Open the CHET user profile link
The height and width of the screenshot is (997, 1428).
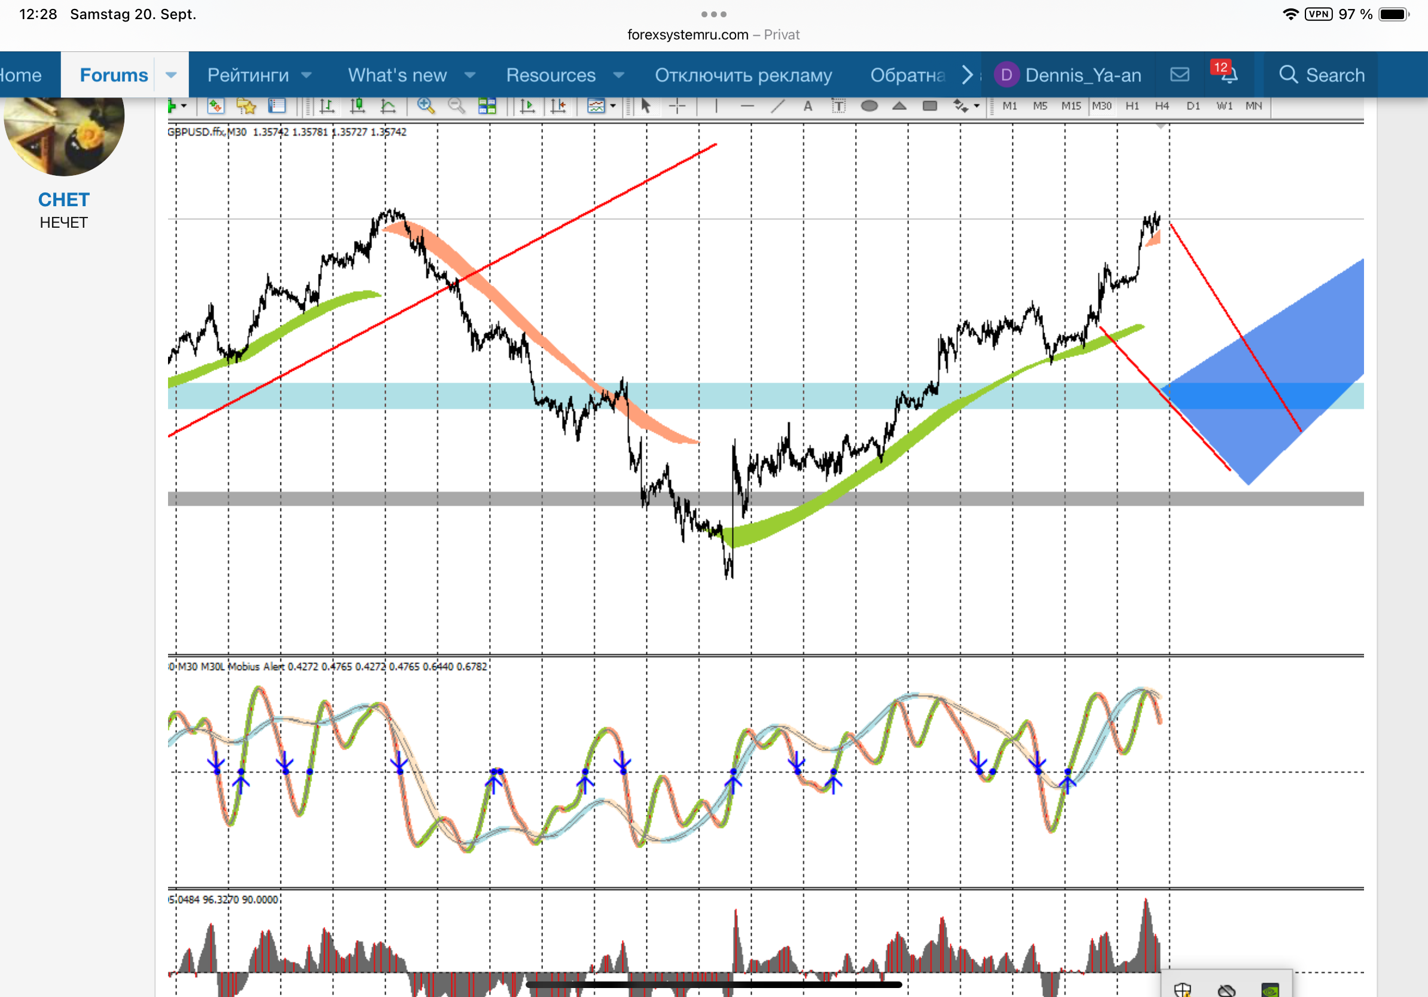click(x=63, y=200)
